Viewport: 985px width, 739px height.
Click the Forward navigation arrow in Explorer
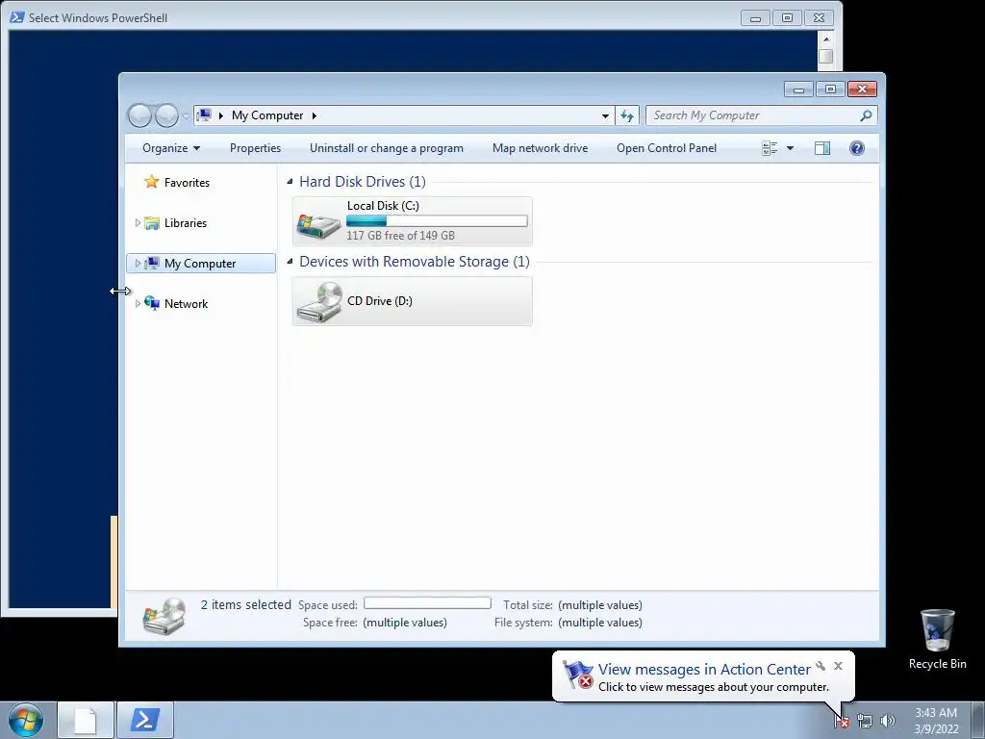tap(166, 115)
